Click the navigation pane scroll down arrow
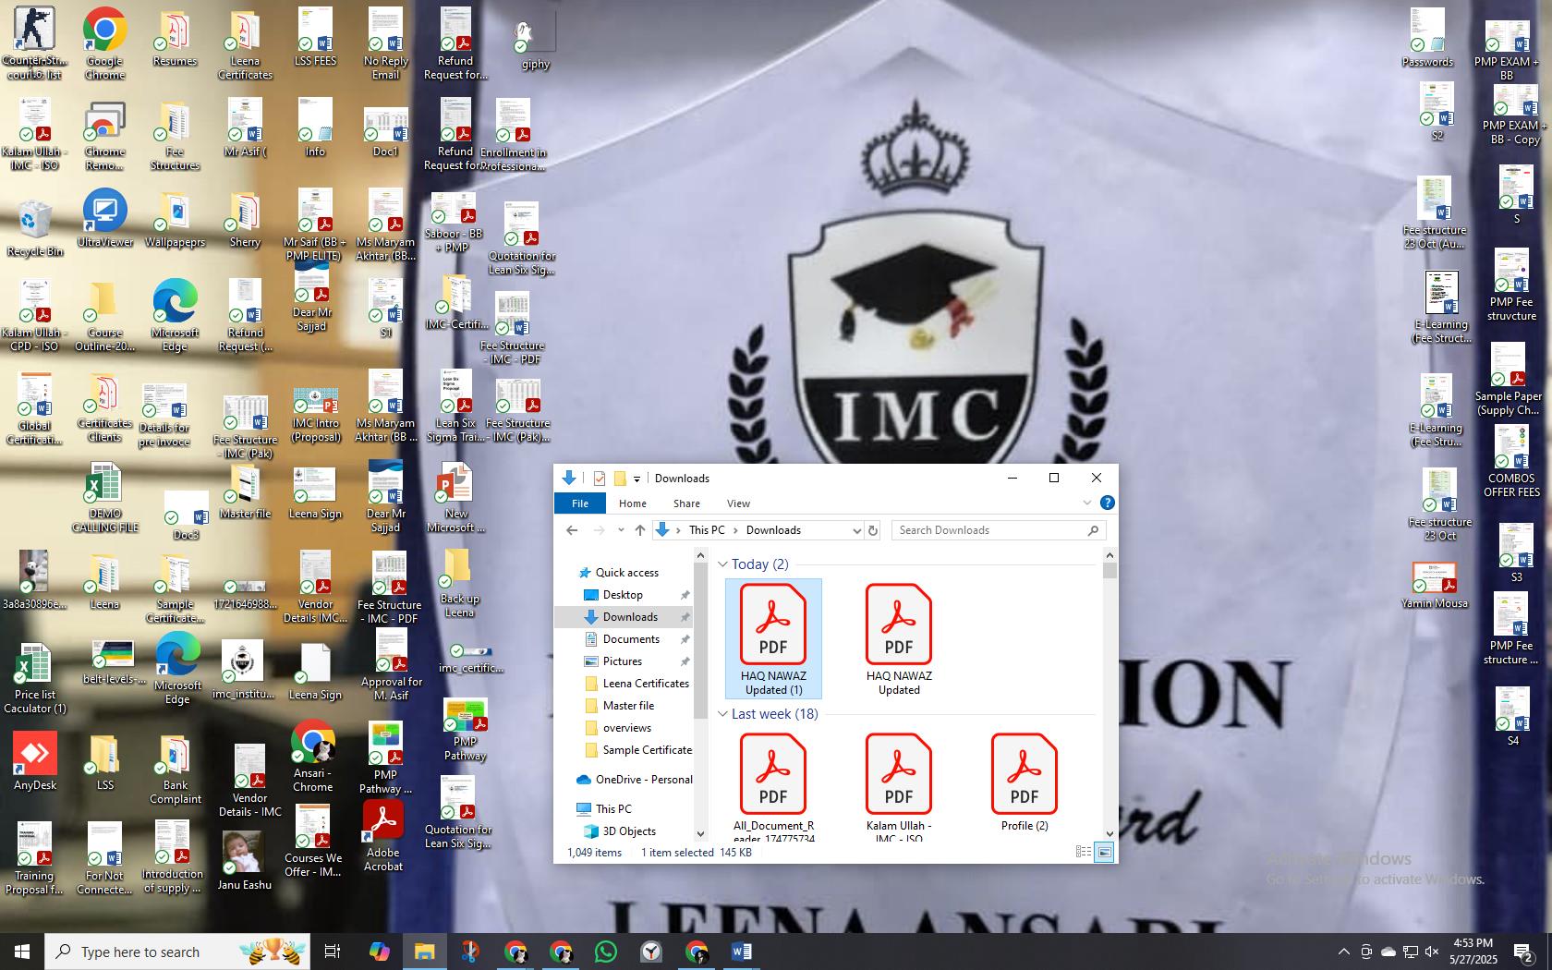This screenshot has width=1552, height=970. (x=700, y=833)
